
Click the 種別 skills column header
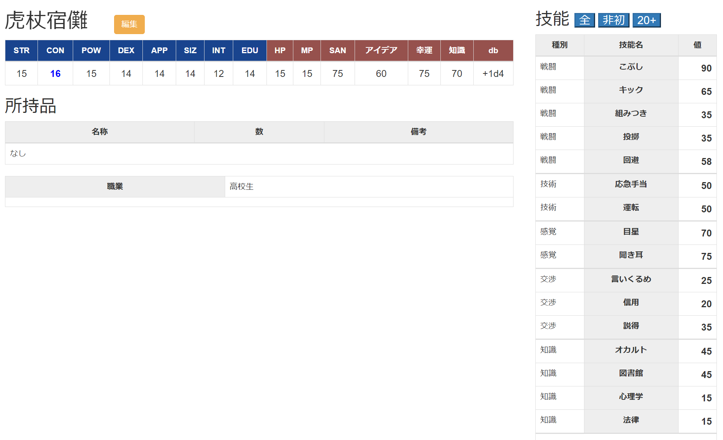point(559,45)
